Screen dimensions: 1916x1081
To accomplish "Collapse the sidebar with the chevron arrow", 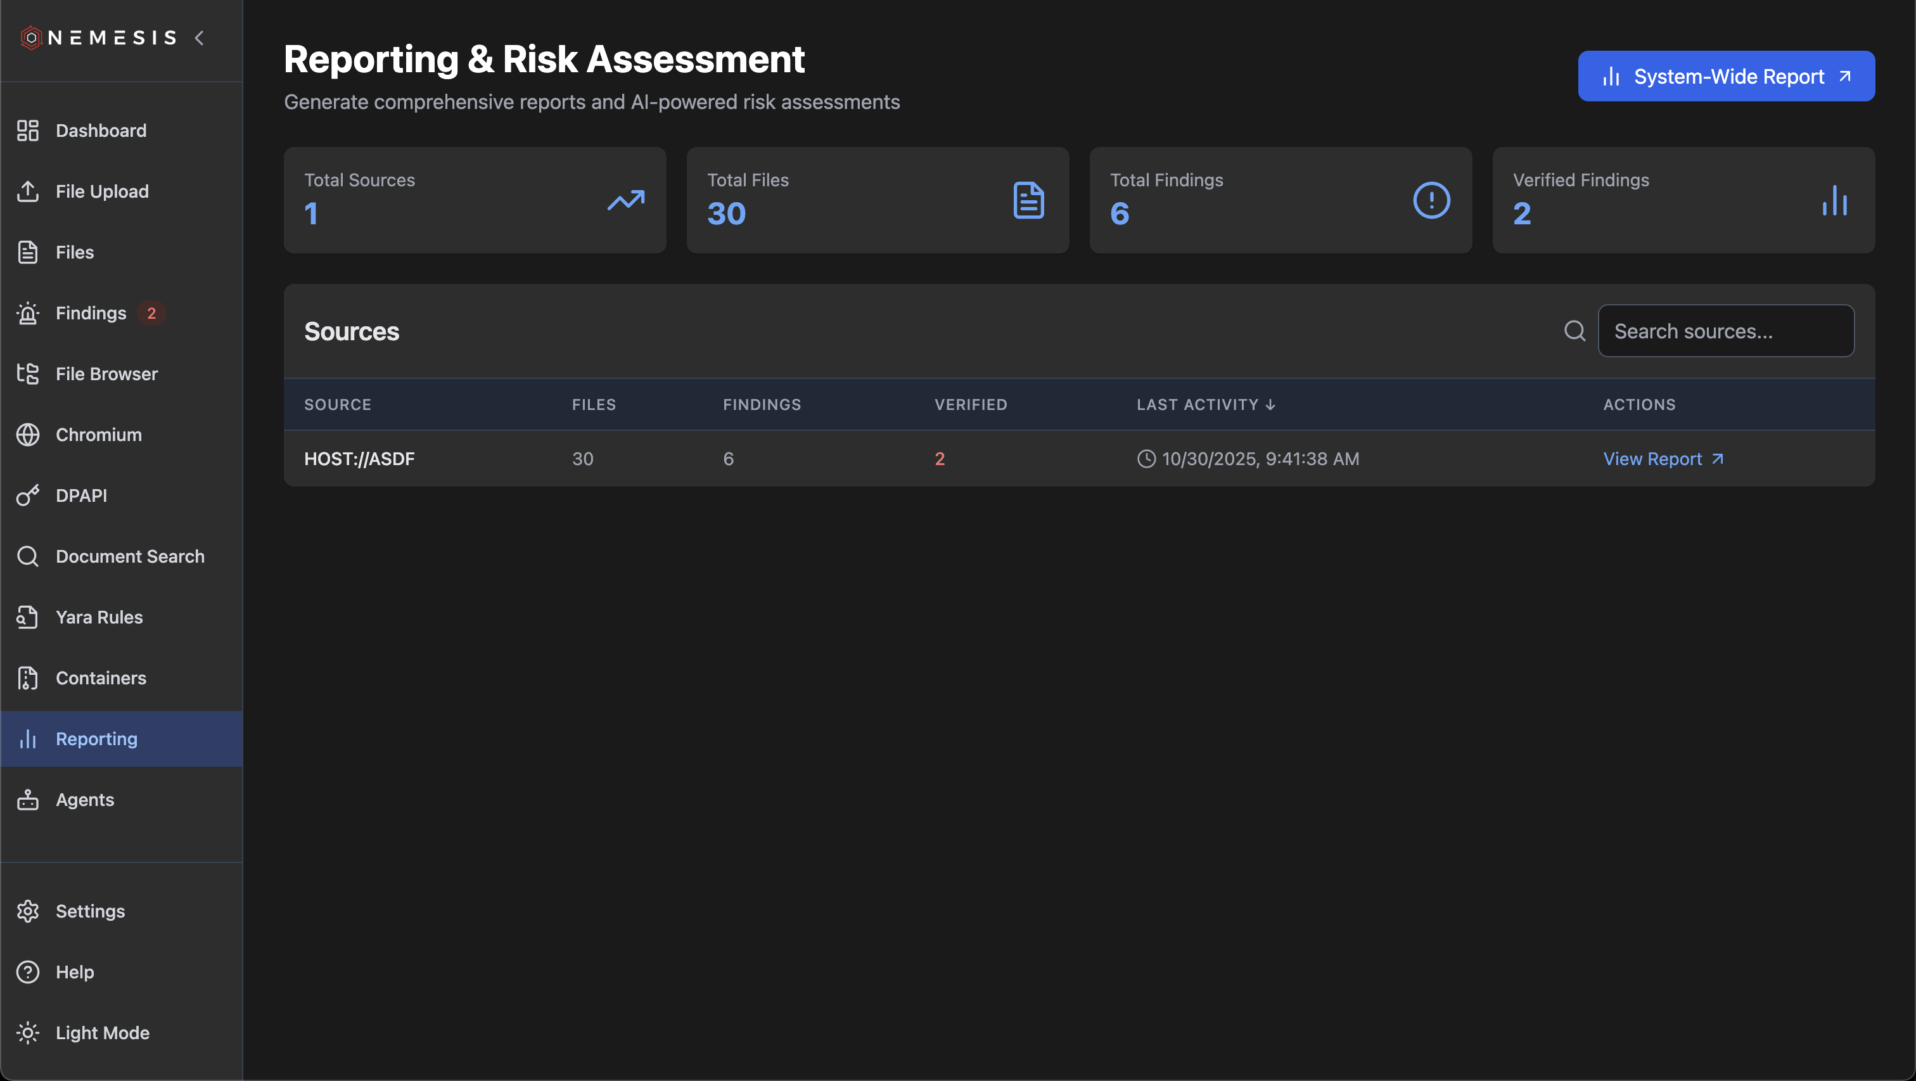I will tap(198, 37).
